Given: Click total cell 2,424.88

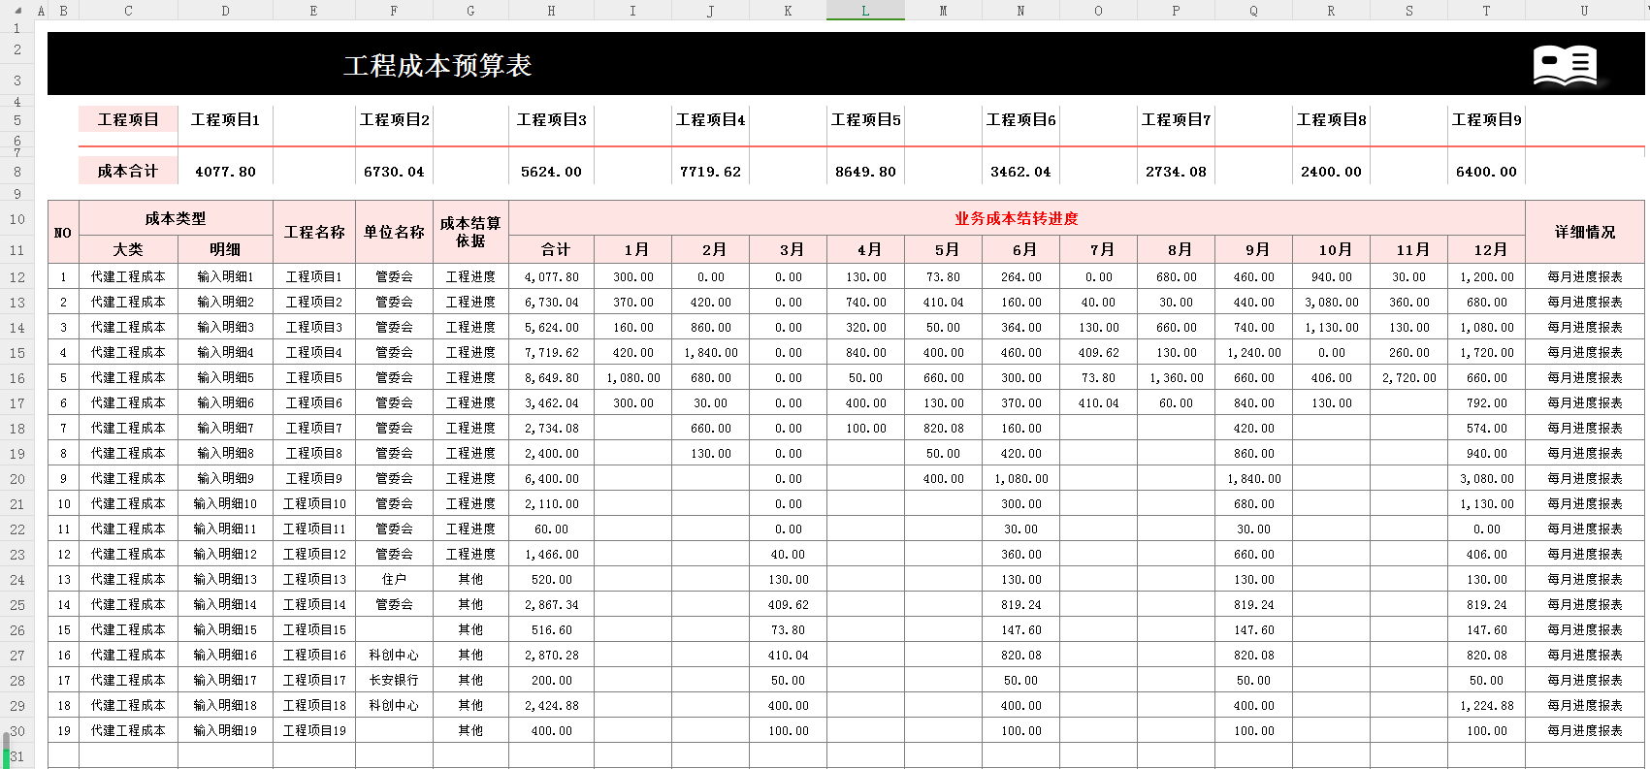Looking at the screenshot, I should (551, 705).
